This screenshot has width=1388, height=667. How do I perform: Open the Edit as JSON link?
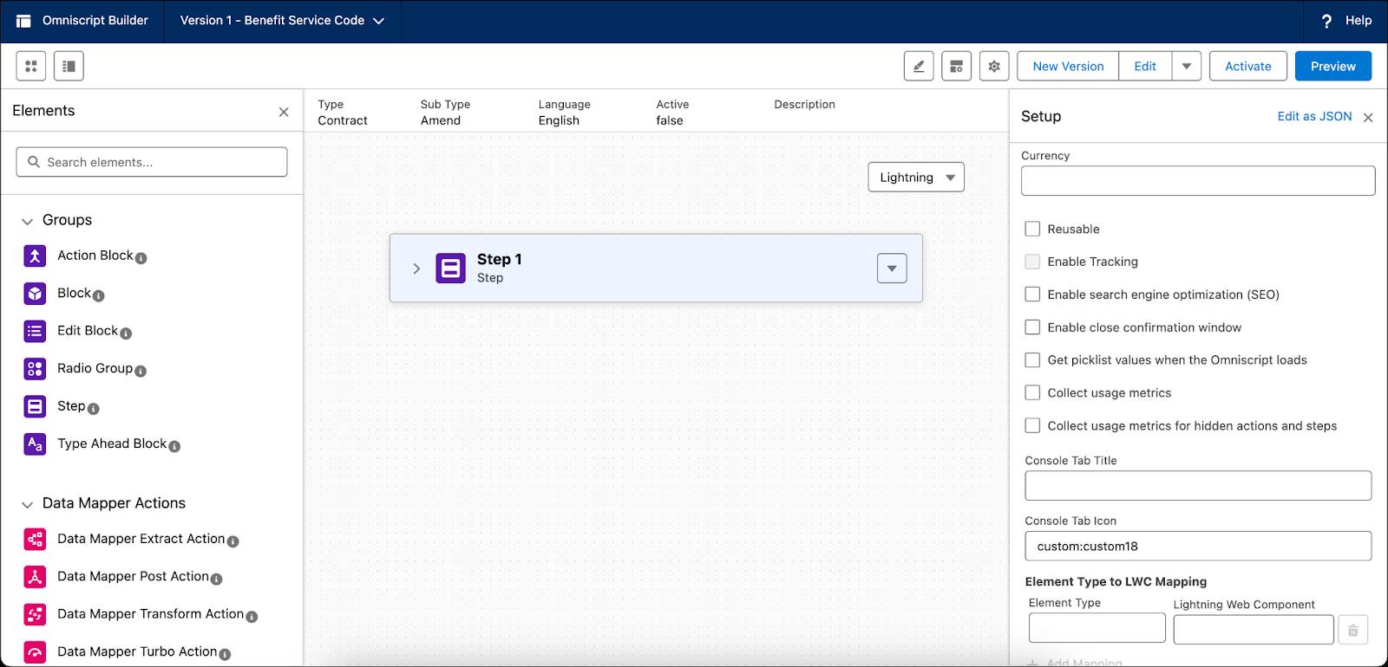(1314, 116)
